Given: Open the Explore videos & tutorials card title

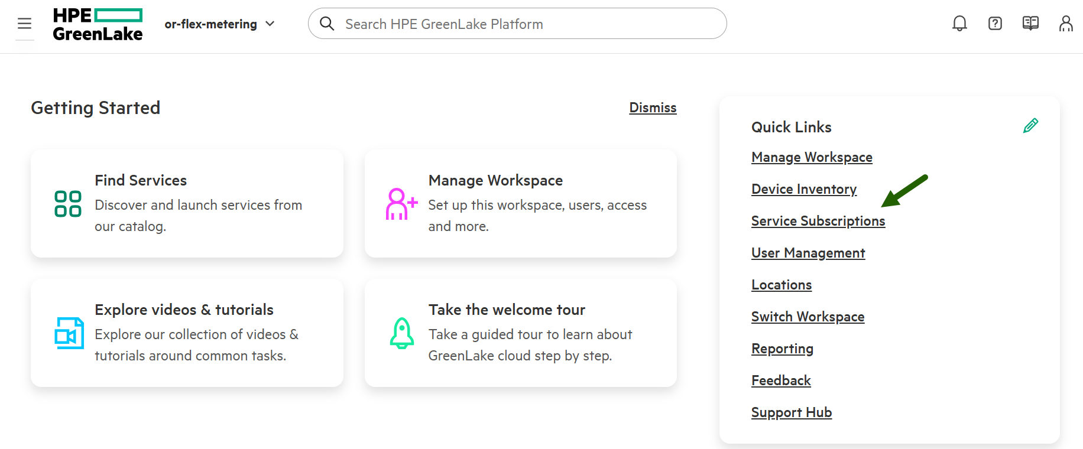Looking at the screenshot, I should tap(184, 310).
